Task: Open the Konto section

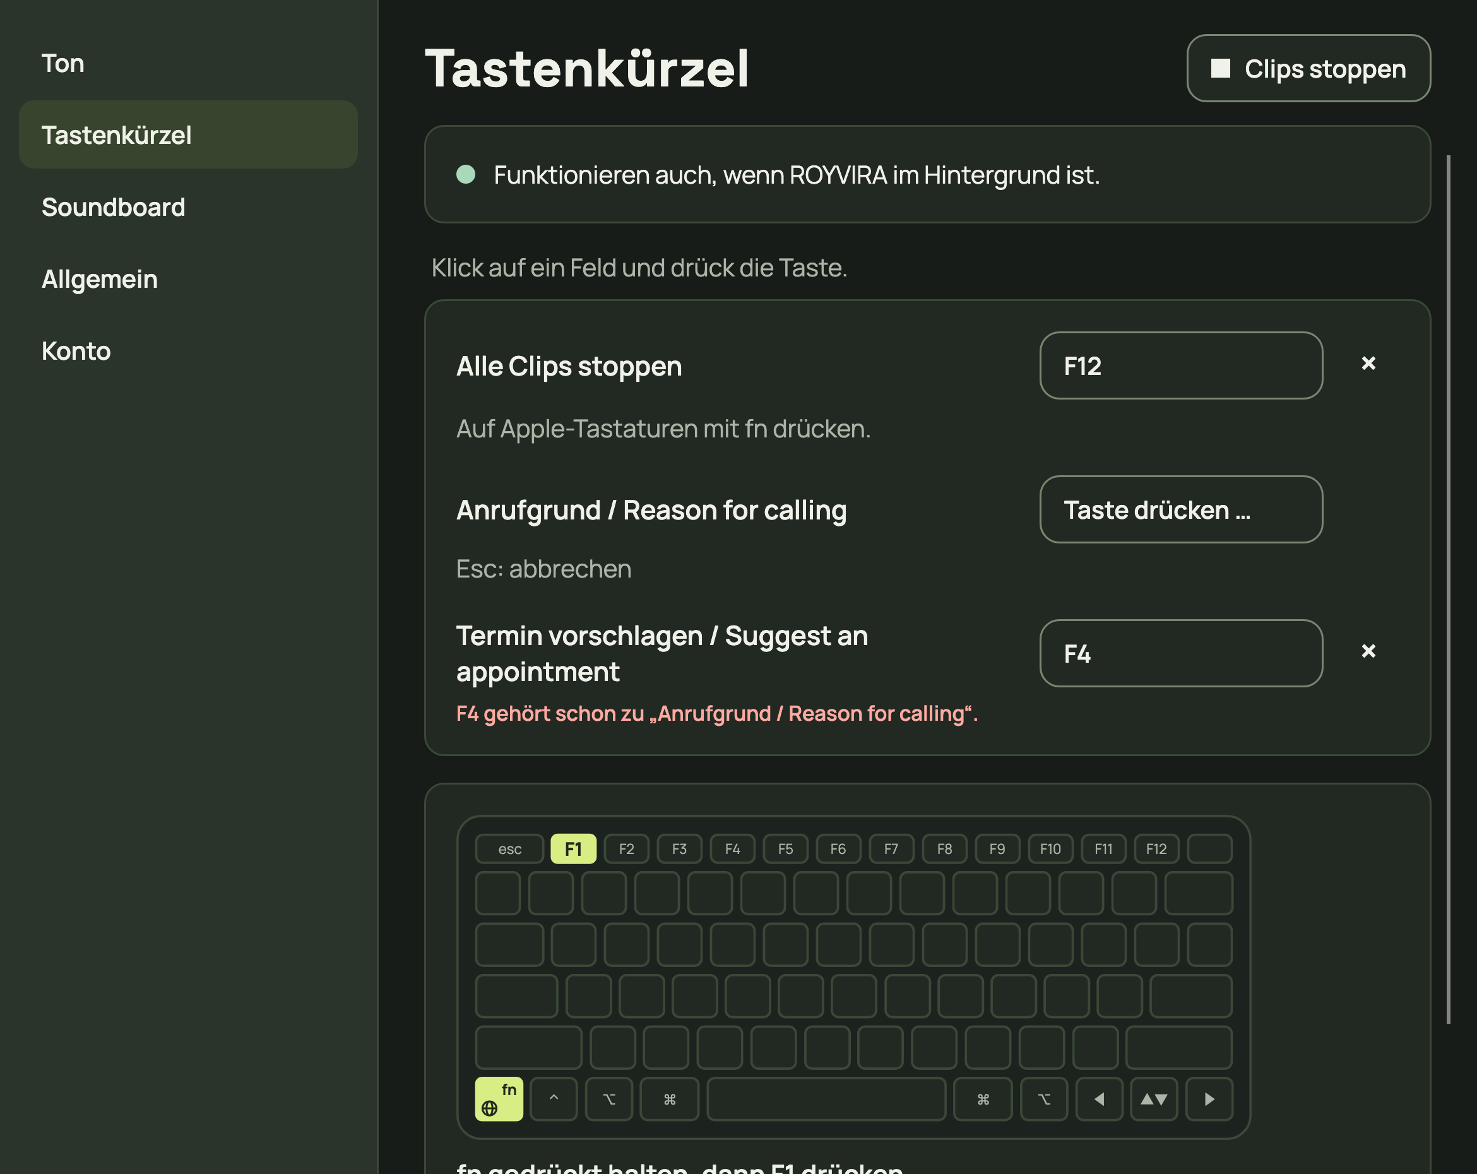Action: (x=187, y=351)
